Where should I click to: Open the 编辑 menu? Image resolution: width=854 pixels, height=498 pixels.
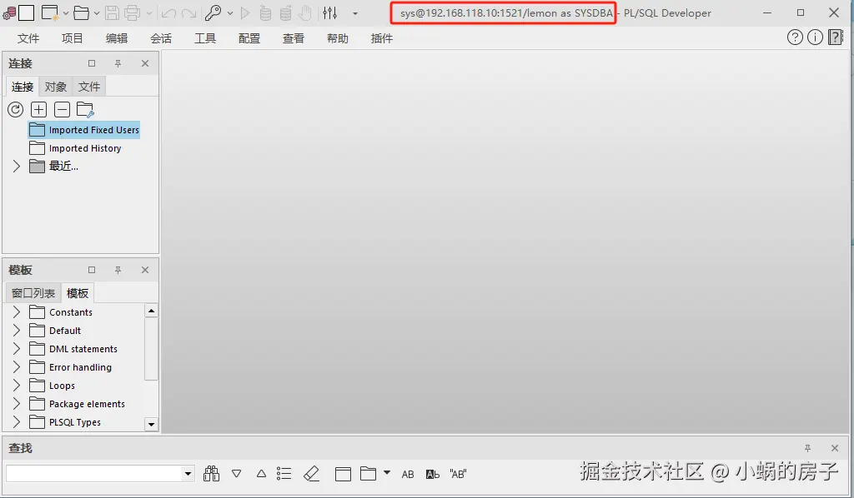117,38
